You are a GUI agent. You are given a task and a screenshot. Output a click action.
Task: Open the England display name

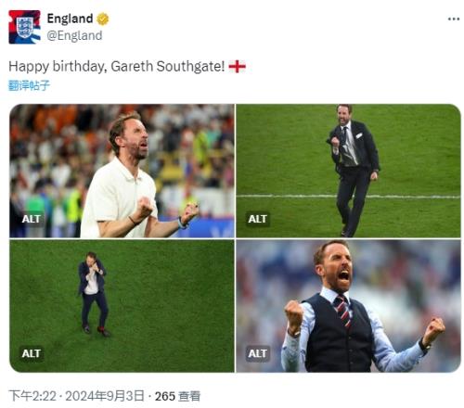(70, 19)
